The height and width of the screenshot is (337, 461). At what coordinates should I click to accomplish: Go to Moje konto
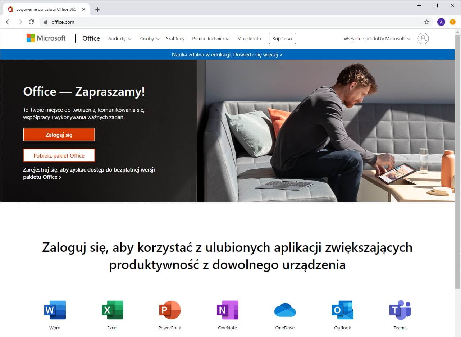(x=249, y=38)
